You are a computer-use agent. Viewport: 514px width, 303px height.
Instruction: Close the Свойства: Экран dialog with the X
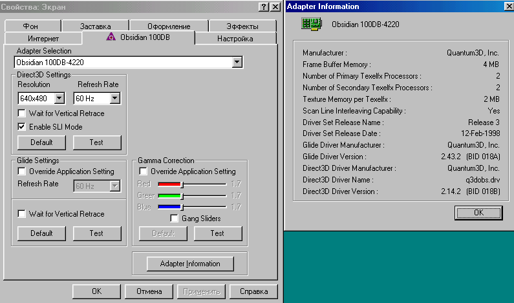(275, 7)
